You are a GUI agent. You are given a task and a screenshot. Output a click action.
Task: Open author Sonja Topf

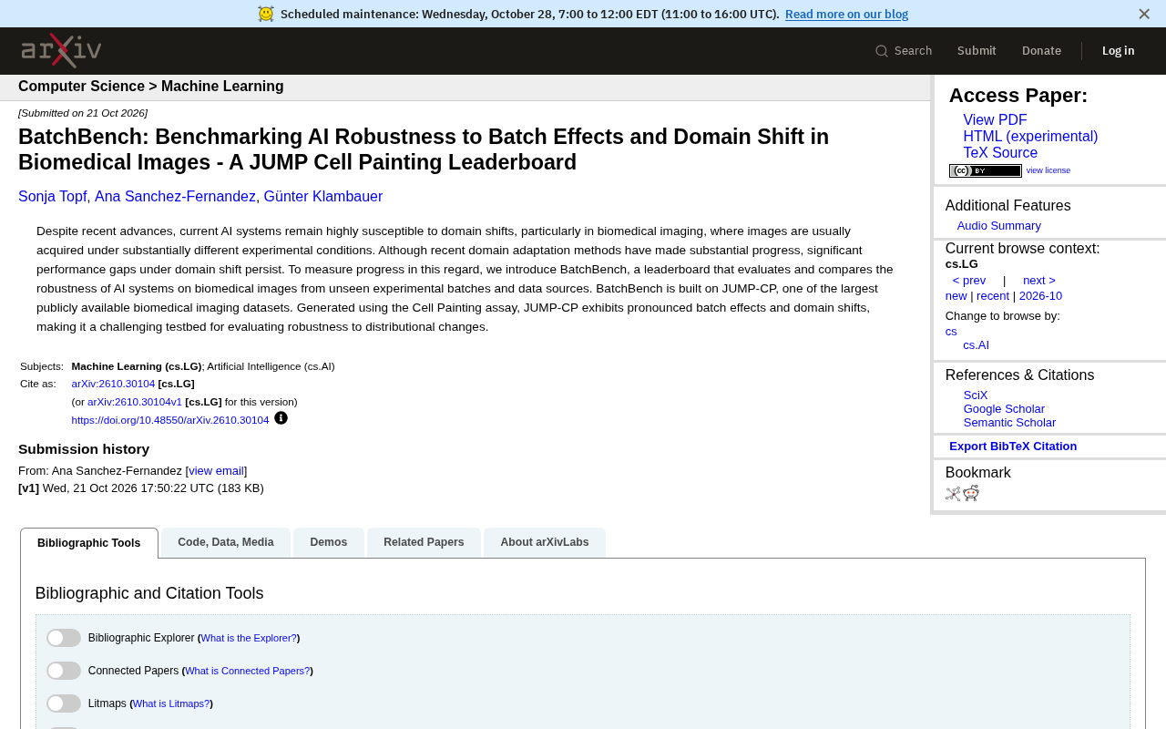[53, 197]
